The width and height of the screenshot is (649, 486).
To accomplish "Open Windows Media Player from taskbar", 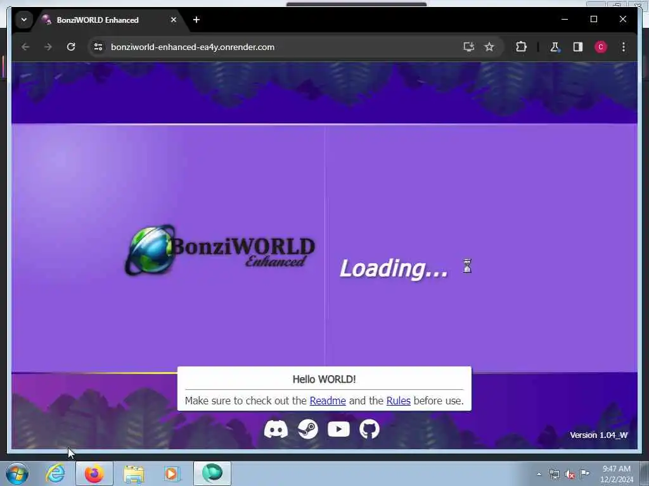I will coord(172,473).
